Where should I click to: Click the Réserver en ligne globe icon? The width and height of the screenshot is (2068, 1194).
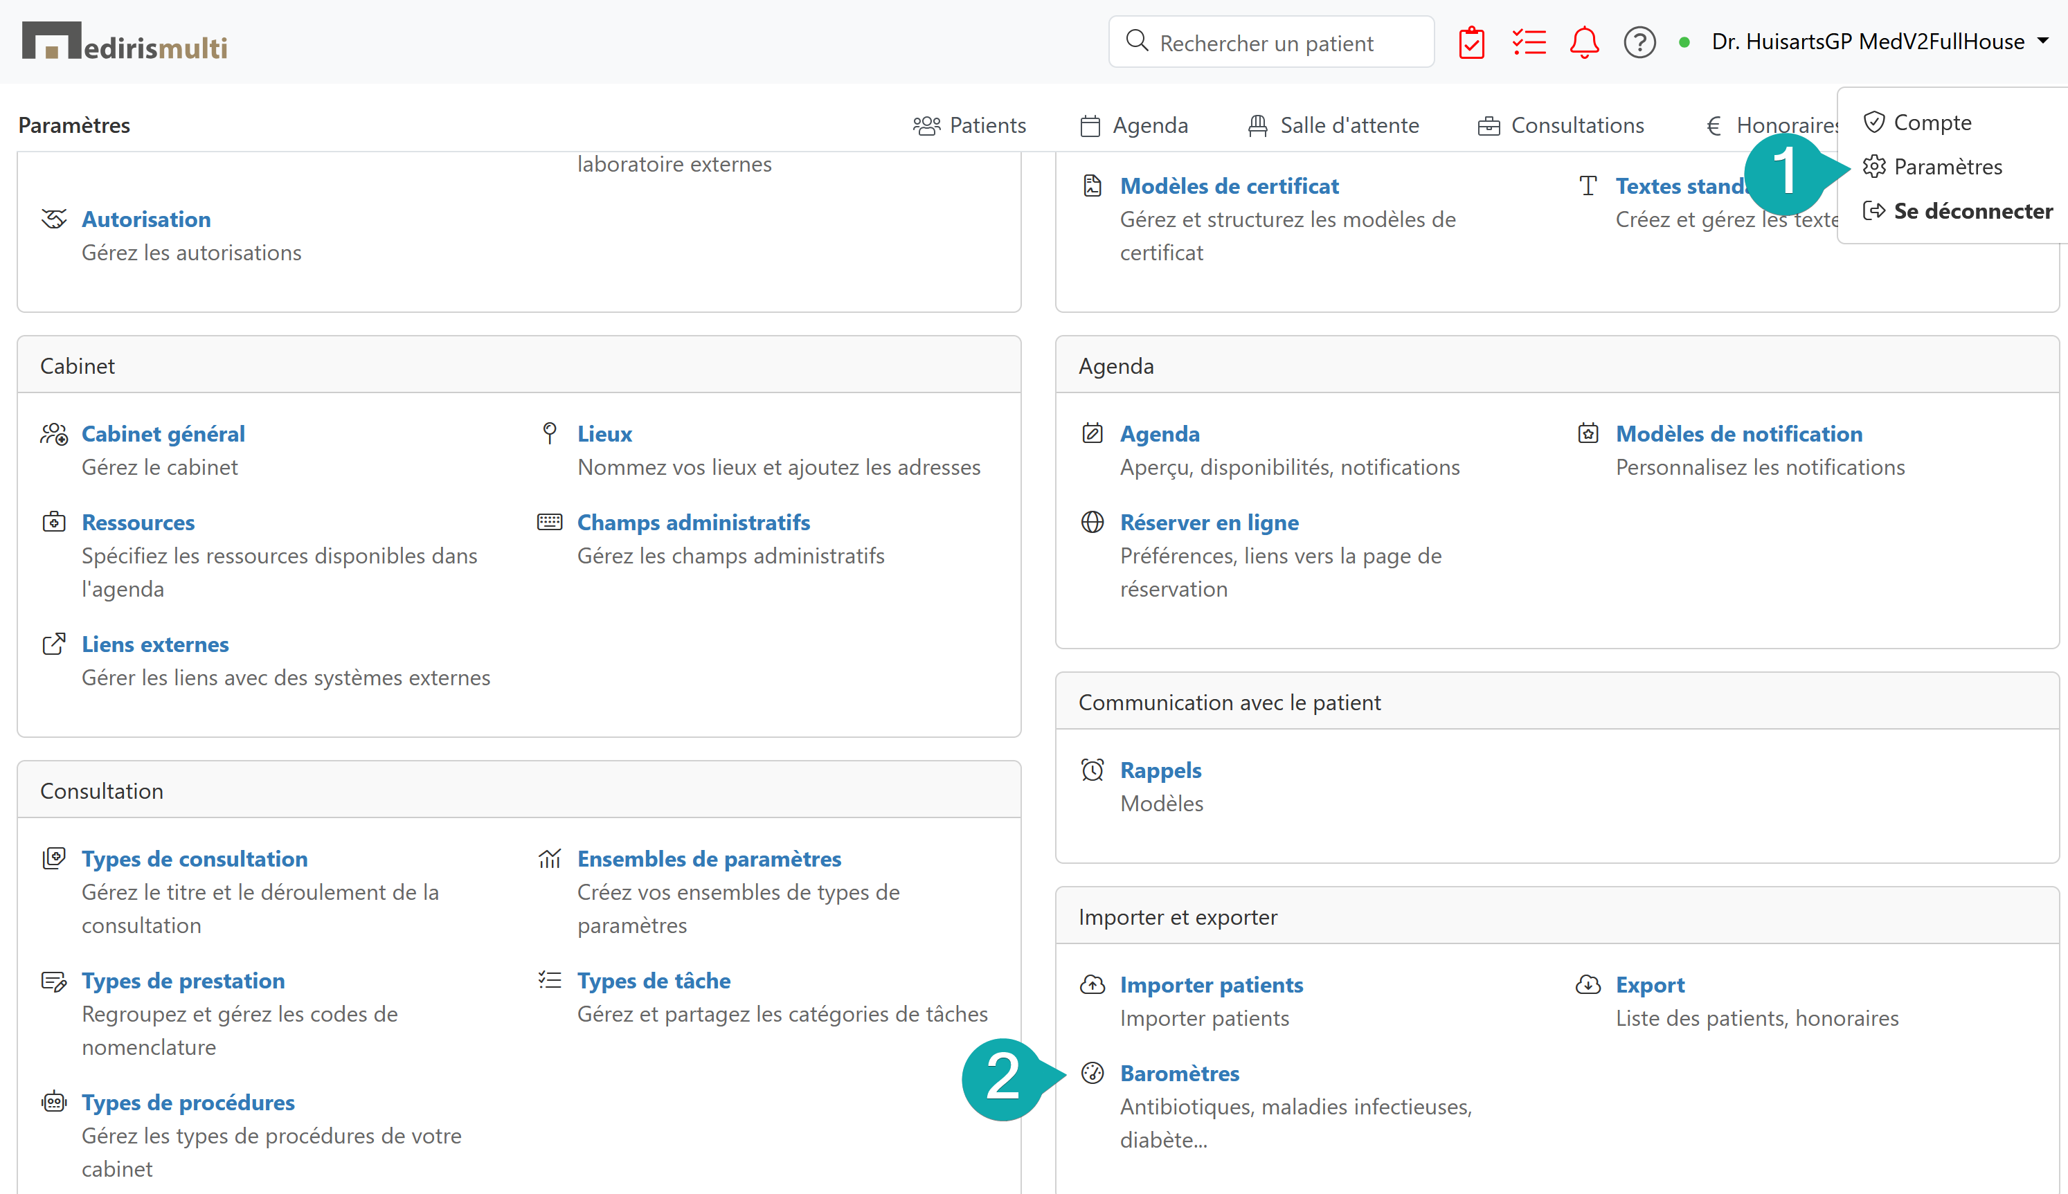click(1093, 522)
